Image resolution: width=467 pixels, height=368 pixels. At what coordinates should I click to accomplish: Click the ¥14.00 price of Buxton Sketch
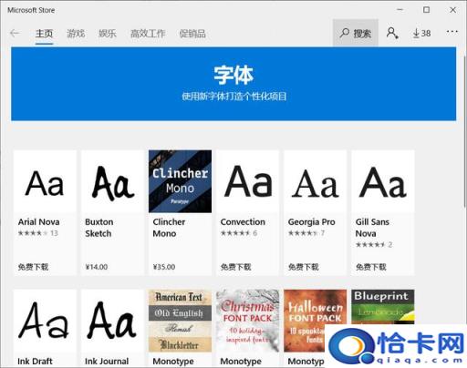pos(97,267)
